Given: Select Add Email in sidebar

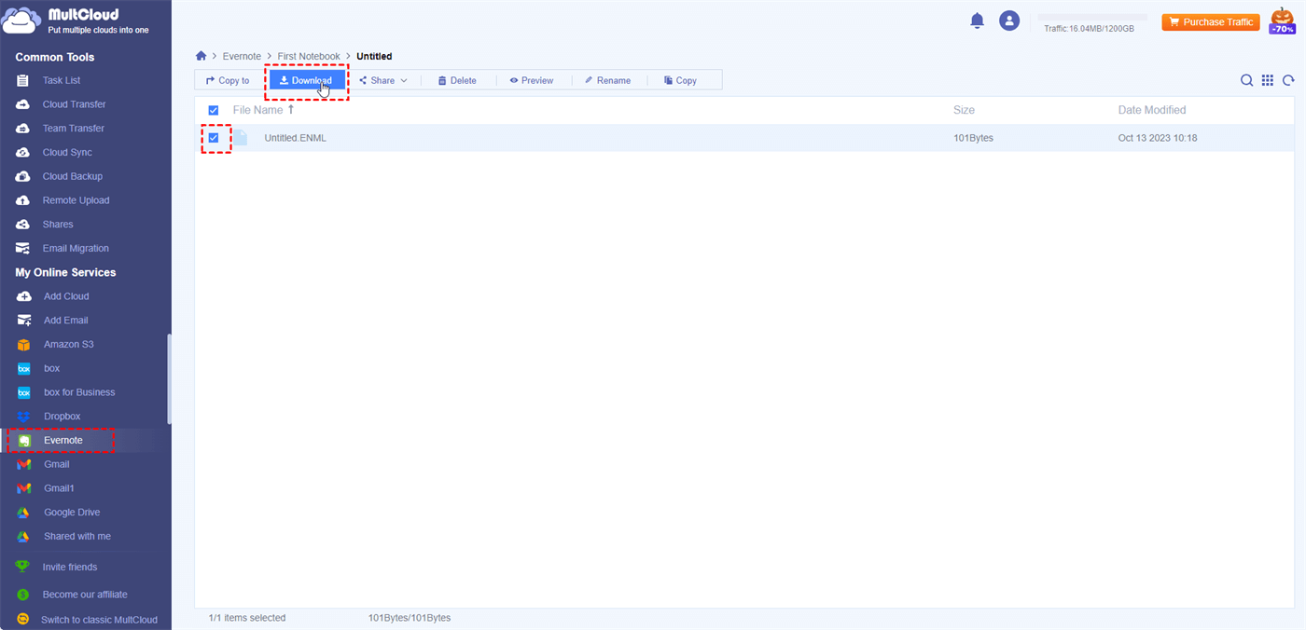Looking at the screenshot, I should [x=65, y=321].
